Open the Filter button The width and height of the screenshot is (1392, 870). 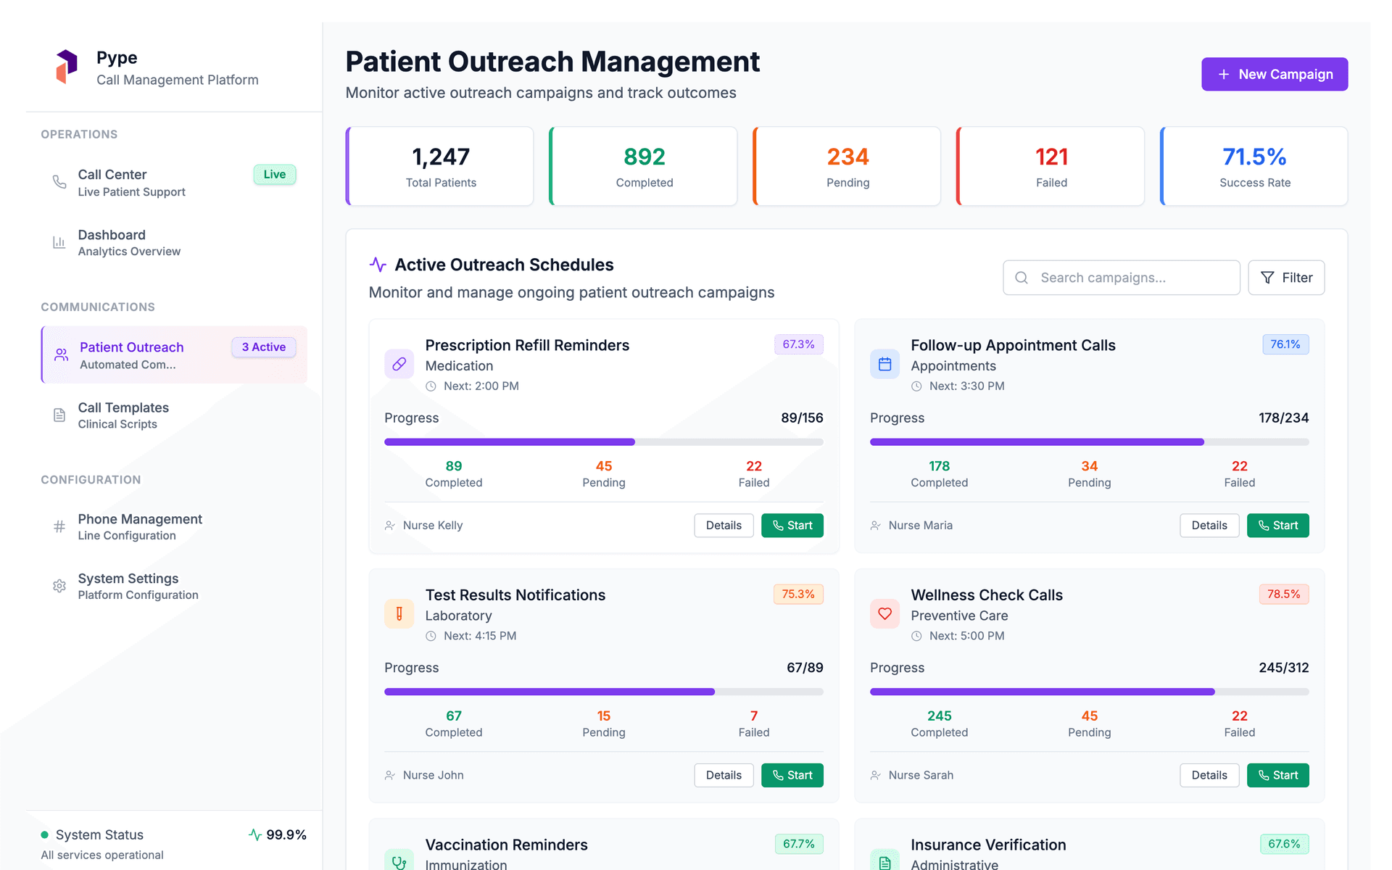1286,278
